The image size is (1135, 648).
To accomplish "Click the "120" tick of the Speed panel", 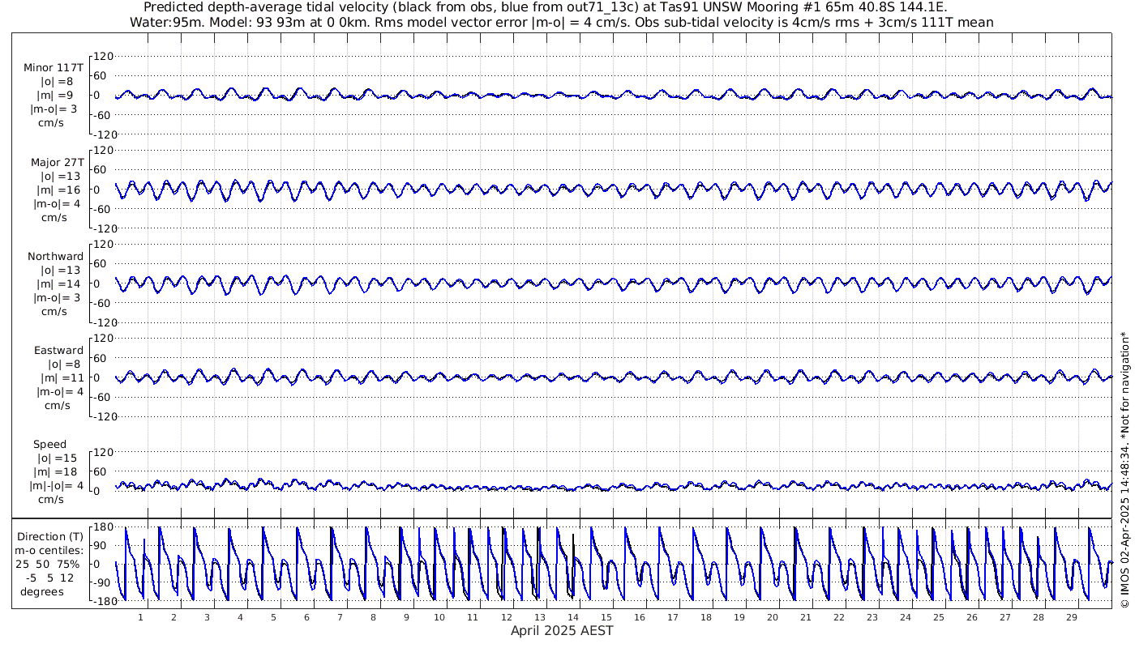I will pyautogui.click(x=103, y=452).
